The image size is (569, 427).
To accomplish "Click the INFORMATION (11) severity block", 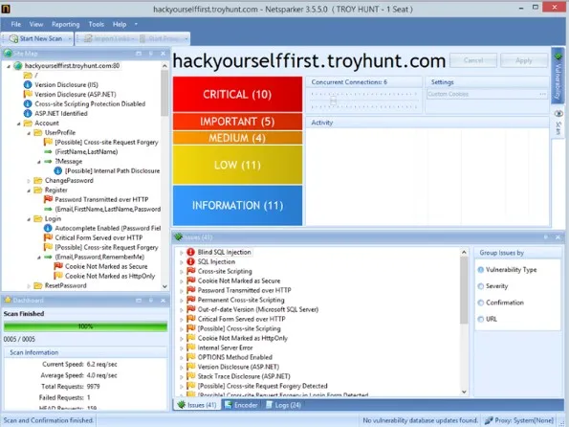I will pyautogui.click(x=237, y=205).
